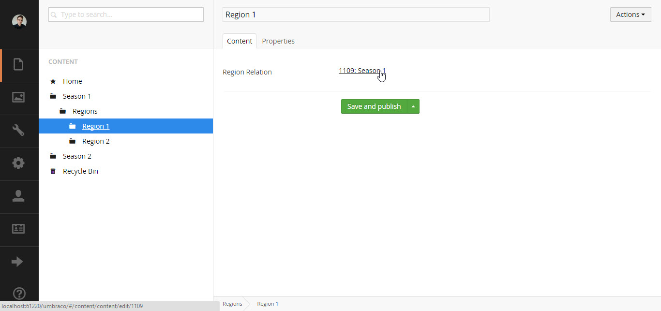Select the Content tab
This screenshot has width=661, height=311.
click(x=240, y=41)
